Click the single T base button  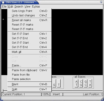click(59, 83)
